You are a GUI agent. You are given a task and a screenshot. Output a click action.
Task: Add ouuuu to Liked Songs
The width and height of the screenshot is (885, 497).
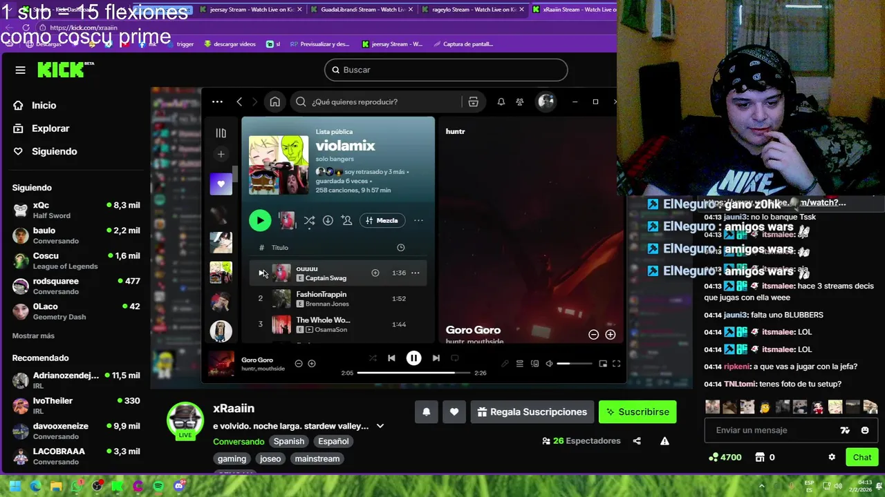[x=375, y=273]
